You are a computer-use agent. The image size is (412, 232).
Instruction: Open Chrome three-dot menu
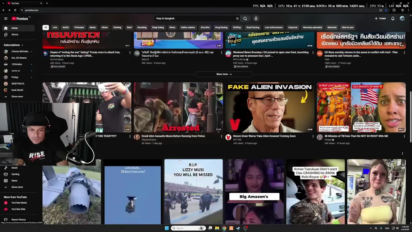409,10
